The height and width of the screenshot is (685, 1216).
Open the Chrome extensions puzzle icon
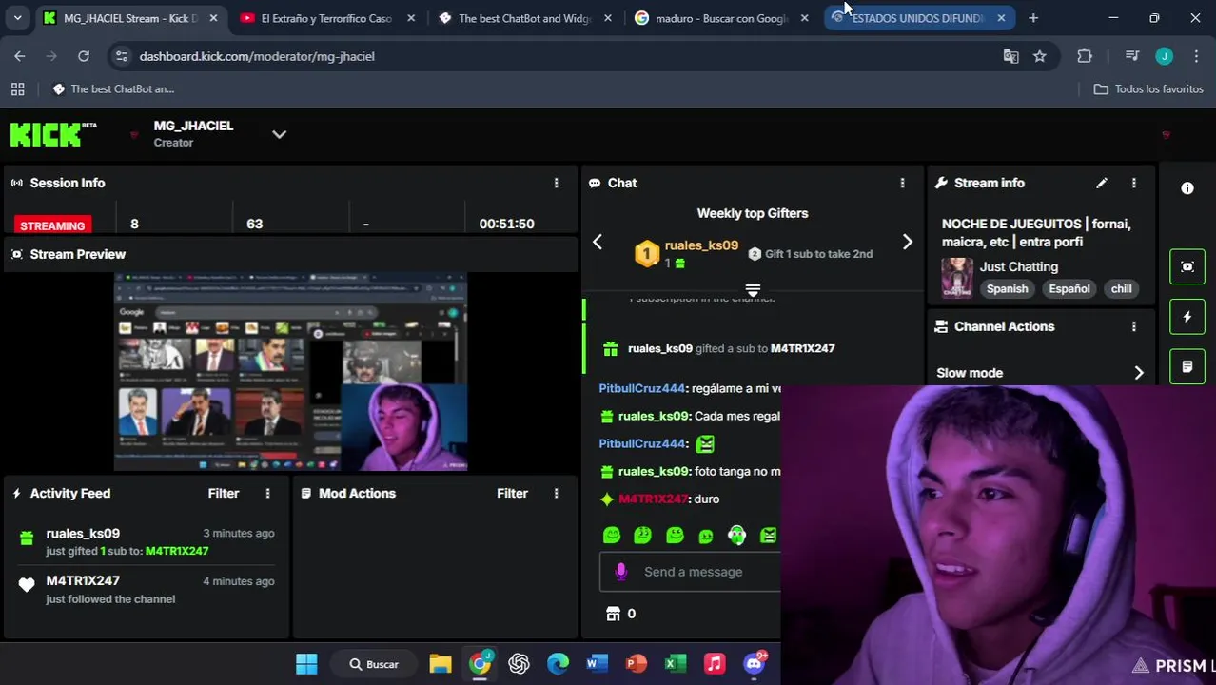point(1085,56)
